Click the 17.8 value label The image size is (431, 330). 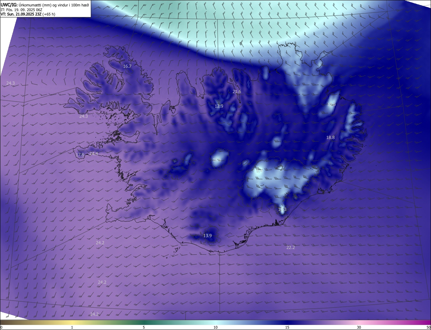pyautogui.click(x=80, y=155)
